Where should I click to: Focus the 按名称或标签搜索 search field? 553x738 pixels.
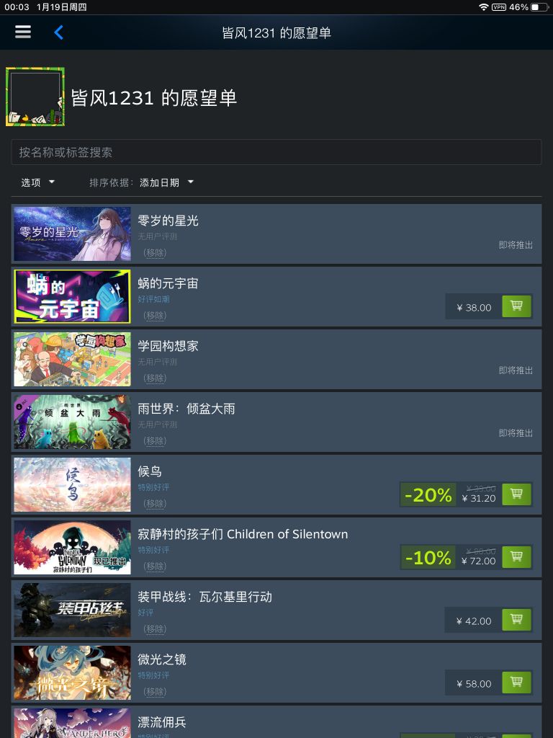[276, 152]
